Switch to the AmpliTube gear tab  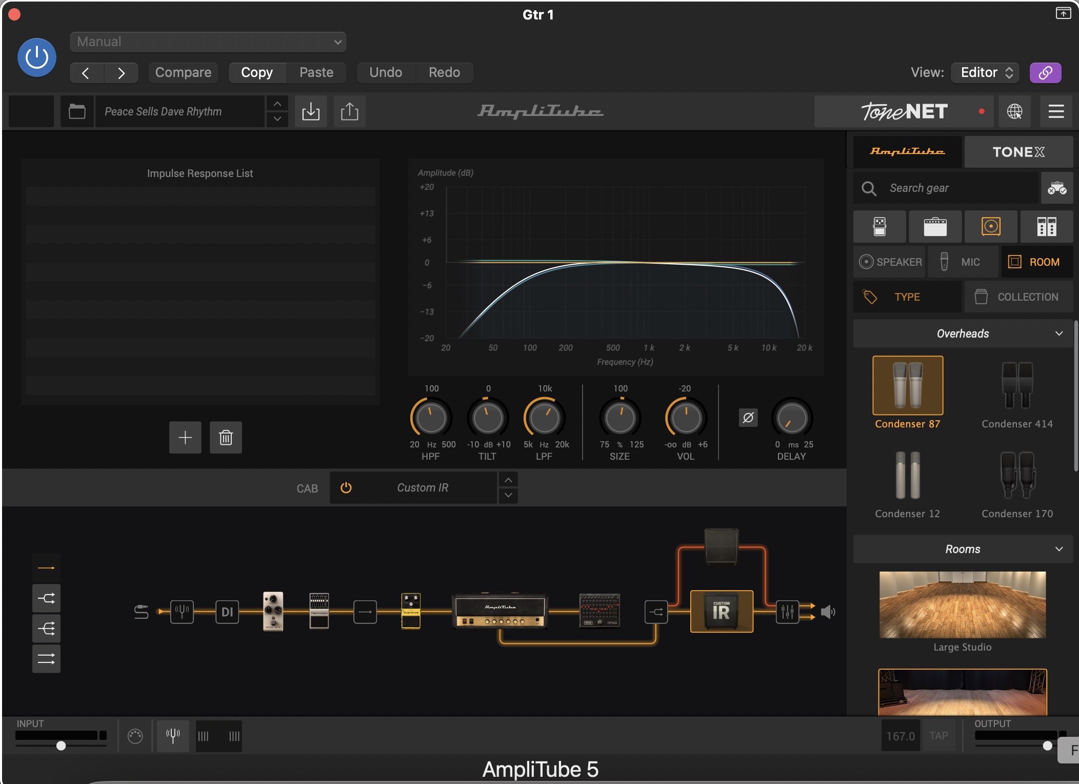[907, 152]
